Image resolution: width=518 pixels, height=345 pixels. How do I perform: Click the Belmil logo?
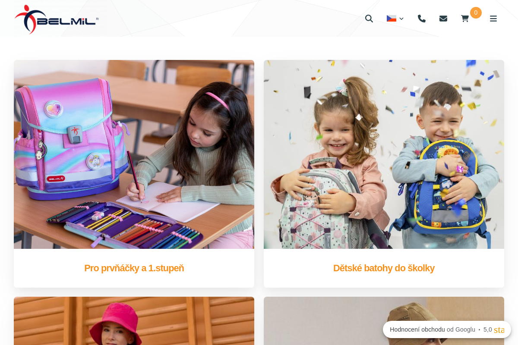pos(57,19)
